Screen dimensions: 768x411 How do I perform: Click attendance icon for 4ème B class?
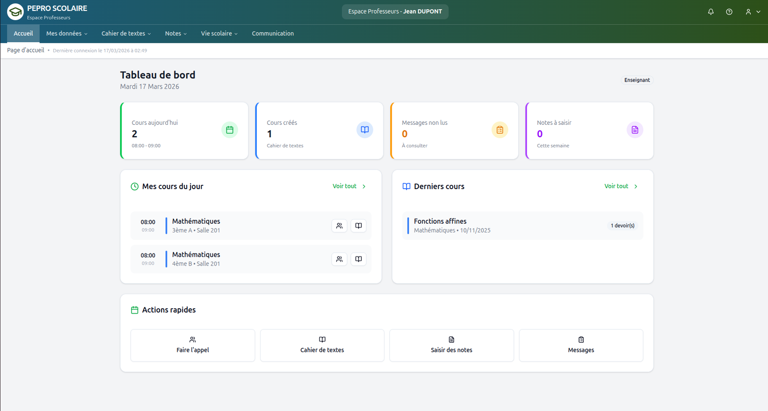(x=339, y=259)
